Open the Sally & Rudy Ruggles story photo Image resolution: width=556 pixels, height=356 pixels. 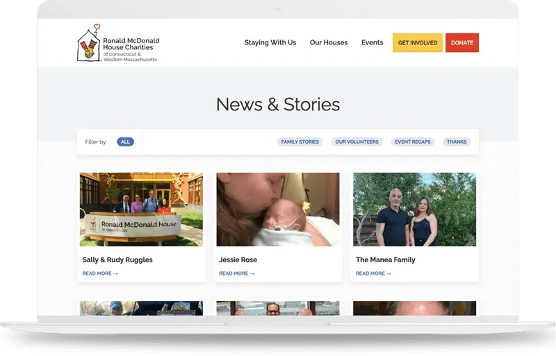click(x=142, y=210)
